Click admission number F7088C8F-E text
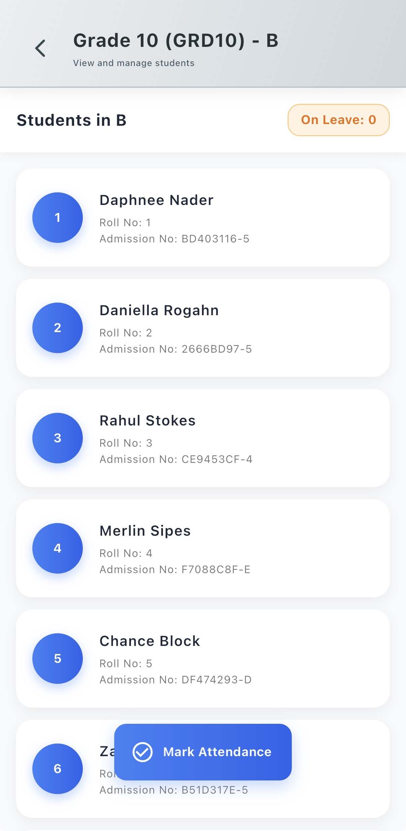The image size is (406, 831). pyautogui.click(x=175, y=569)
